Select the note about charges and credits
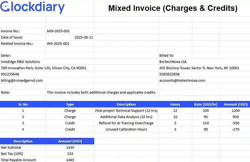 pos(101,92)
